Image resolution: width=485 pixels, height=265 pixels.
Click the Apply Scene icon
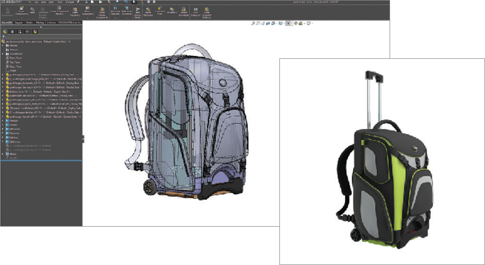pyautogui.click(x=300, y=23)
